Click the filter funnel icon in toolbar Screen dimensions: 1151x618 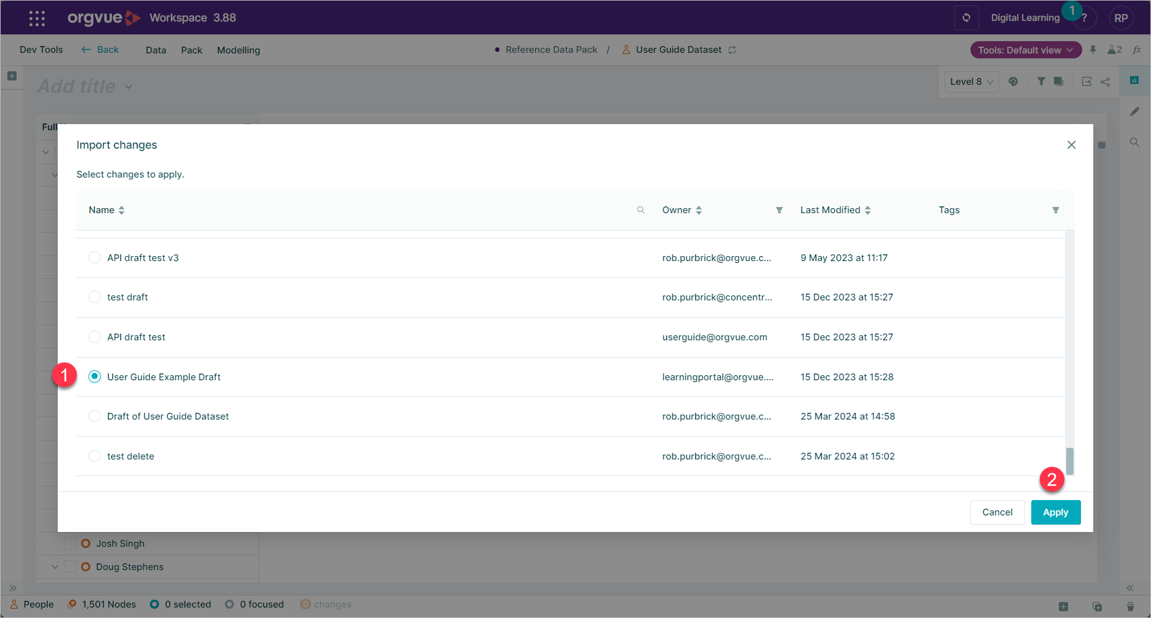[1041, 81]
